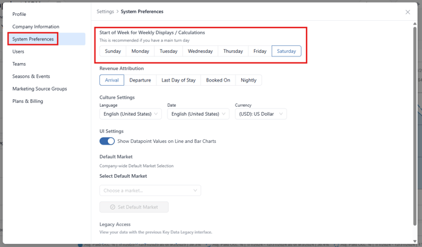Open the Currency USD dropdown
This screenshot has width=422, height=247.
tap(261, 114)
